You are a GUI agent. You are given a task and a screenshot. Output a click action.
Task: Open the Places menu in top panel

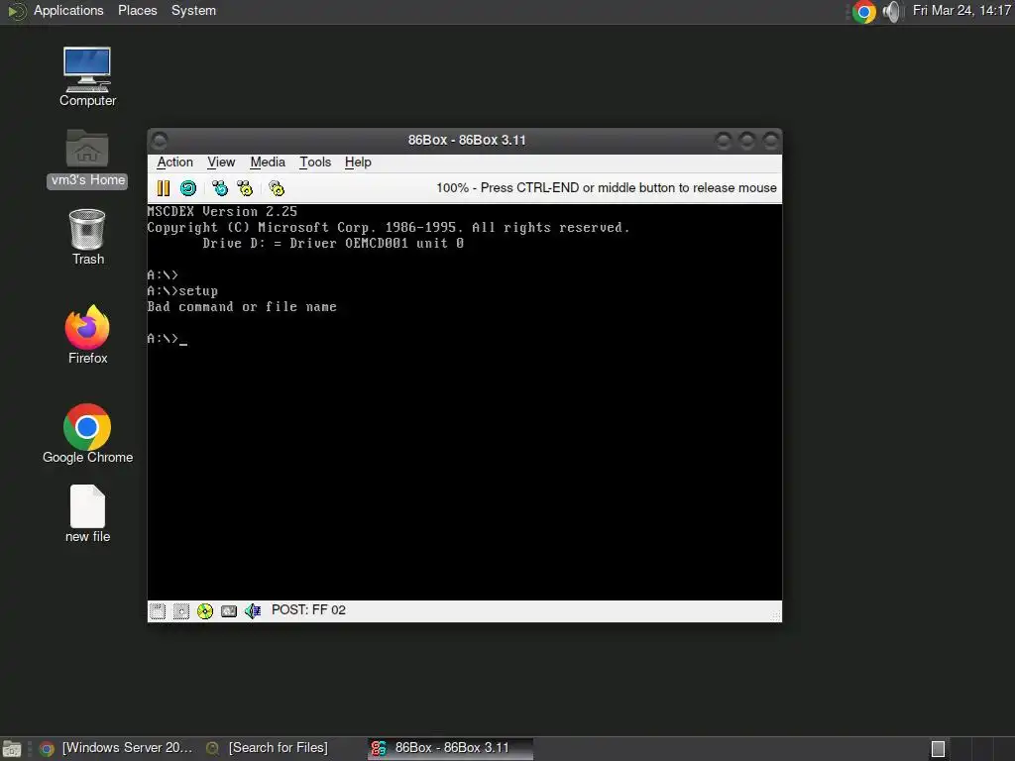coord(137,10)
